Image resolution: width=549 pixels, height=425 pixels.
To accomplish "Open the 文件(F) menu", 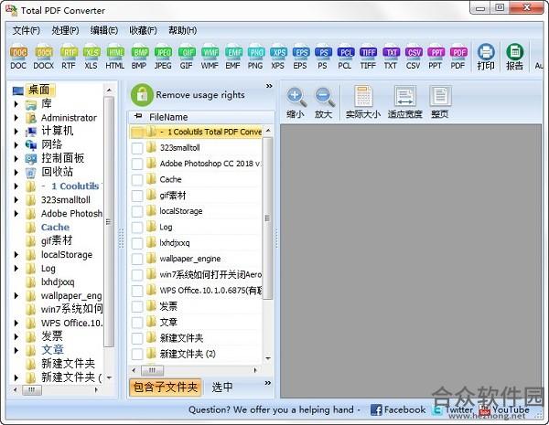I will click(x=27, y=31).
